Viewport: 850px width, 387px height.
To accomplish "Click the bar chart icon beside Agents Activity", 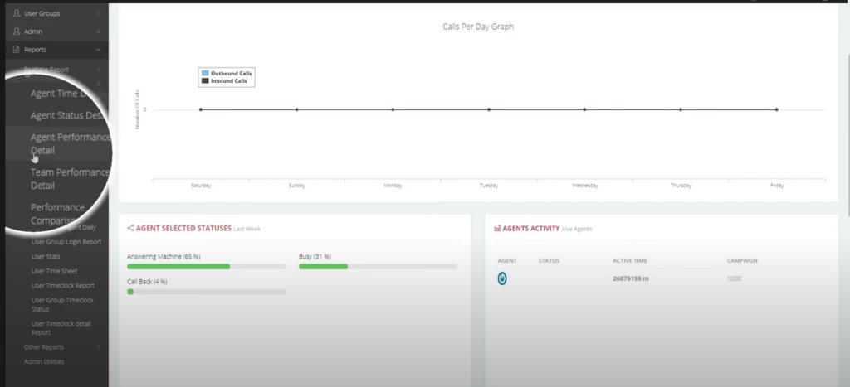I will [497, 229].
